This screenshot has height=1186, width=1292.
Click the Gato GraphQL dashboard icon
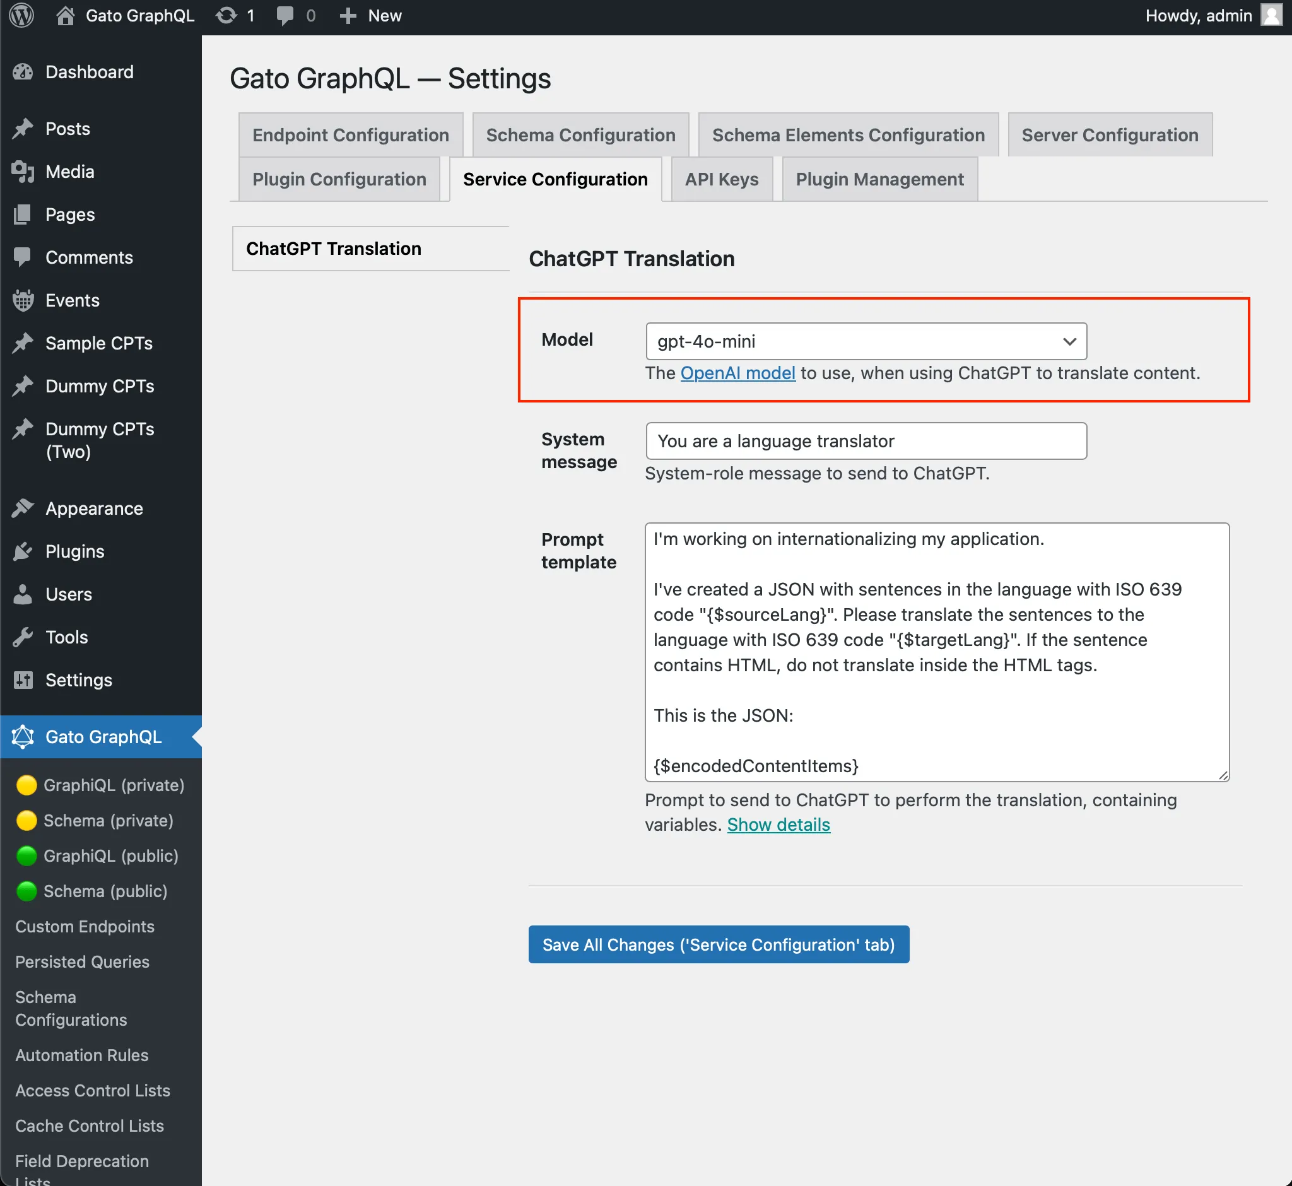[x=23, y=737]
